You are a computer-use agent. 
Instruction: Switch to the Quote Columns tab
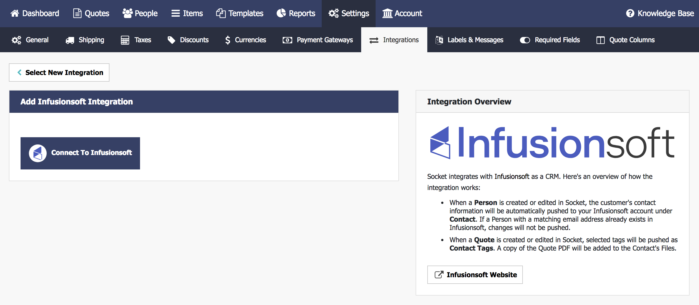pos(625,40)
